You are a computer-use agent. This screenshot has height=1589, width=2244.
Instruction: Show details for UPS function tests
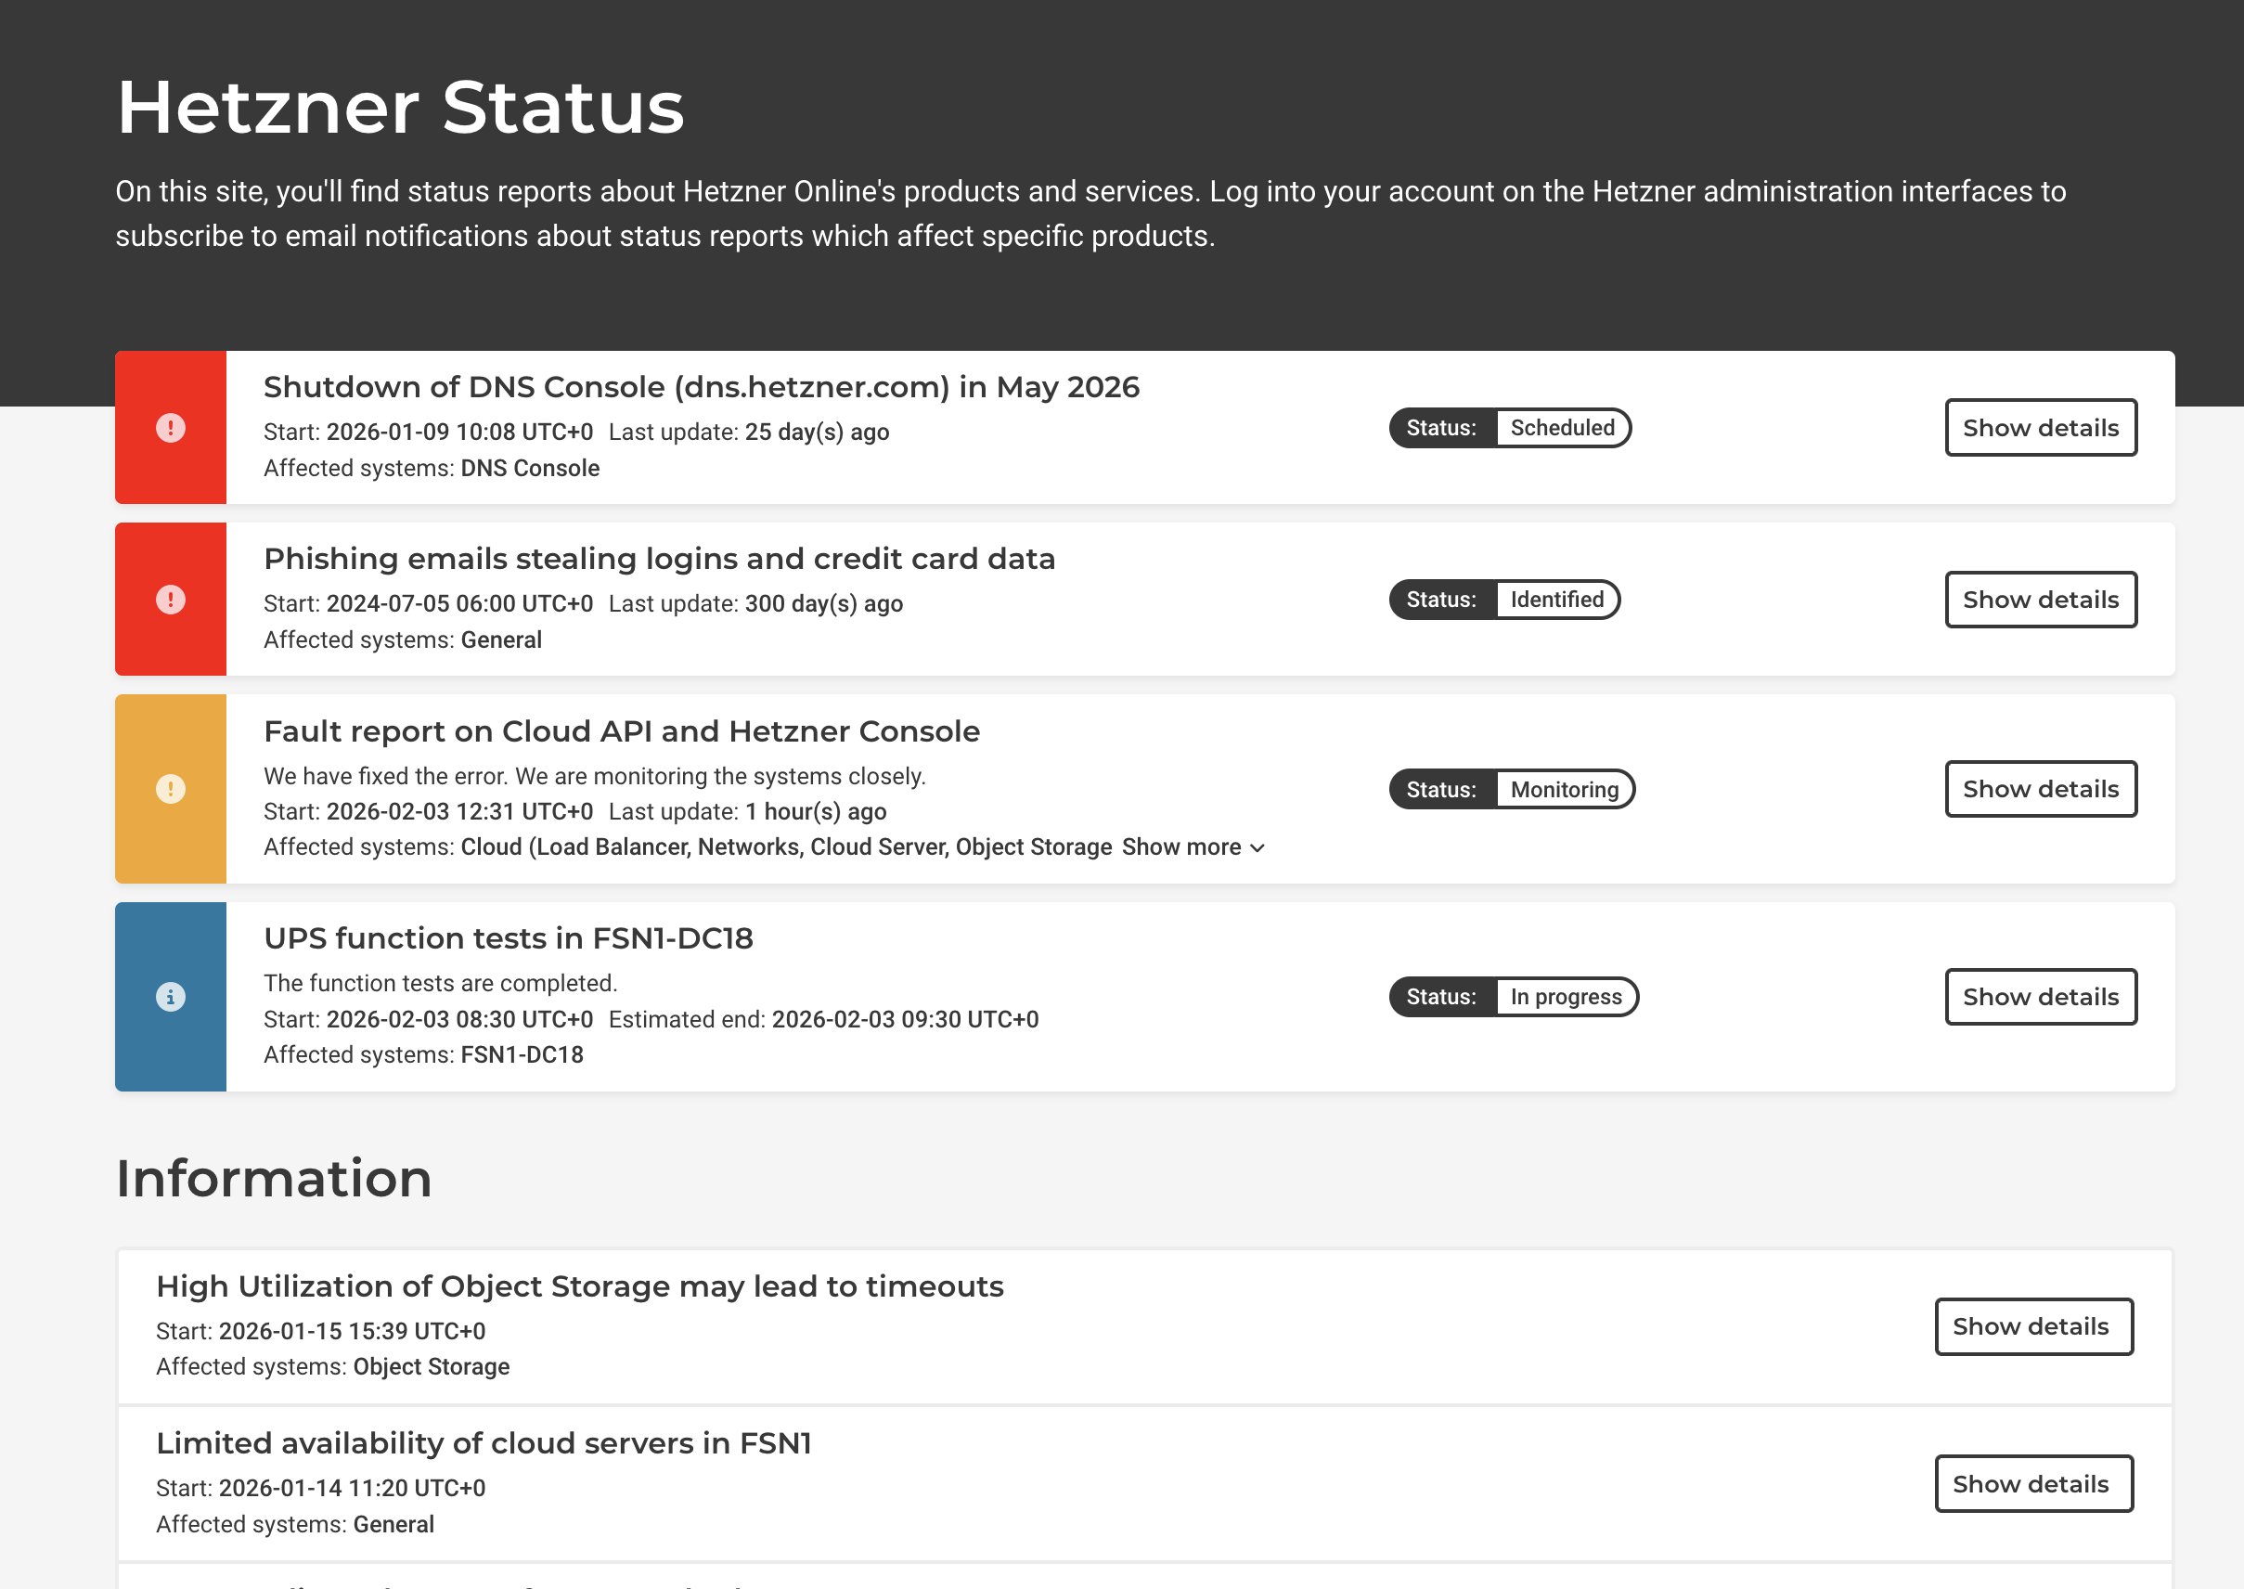[2040, 997]
